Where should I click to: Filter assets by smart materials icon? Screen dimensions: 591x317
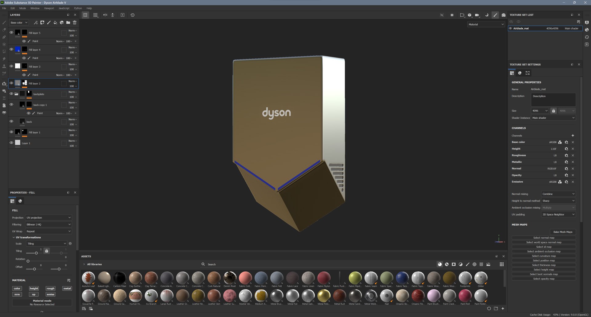click(447, 264)
